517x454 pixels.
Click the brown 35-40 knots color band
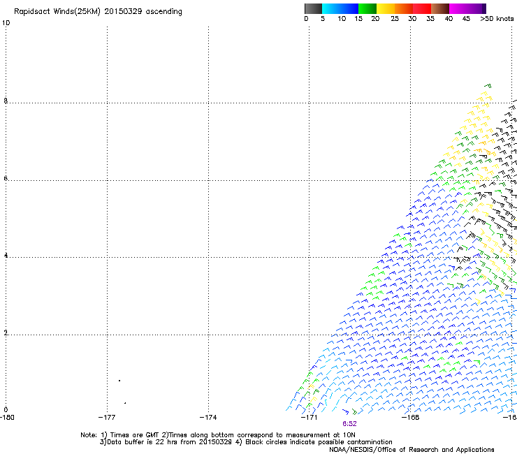coord(440,8)
